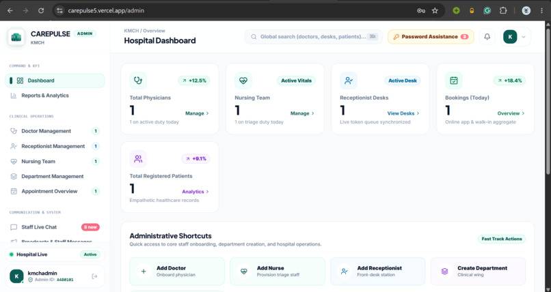Click the browser address bar URL

(106, 10)
